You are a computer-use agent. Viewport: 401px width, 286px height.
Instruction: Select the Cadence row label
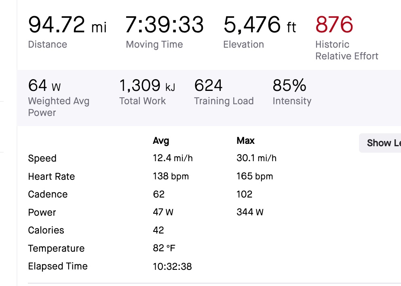[48, 194]
